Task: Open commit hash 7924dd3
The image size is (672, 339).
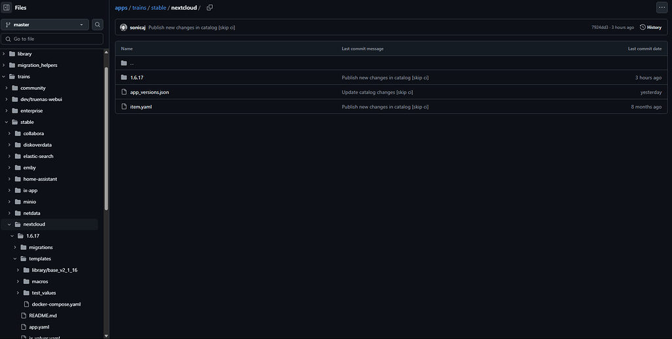Action: [600, 28]
